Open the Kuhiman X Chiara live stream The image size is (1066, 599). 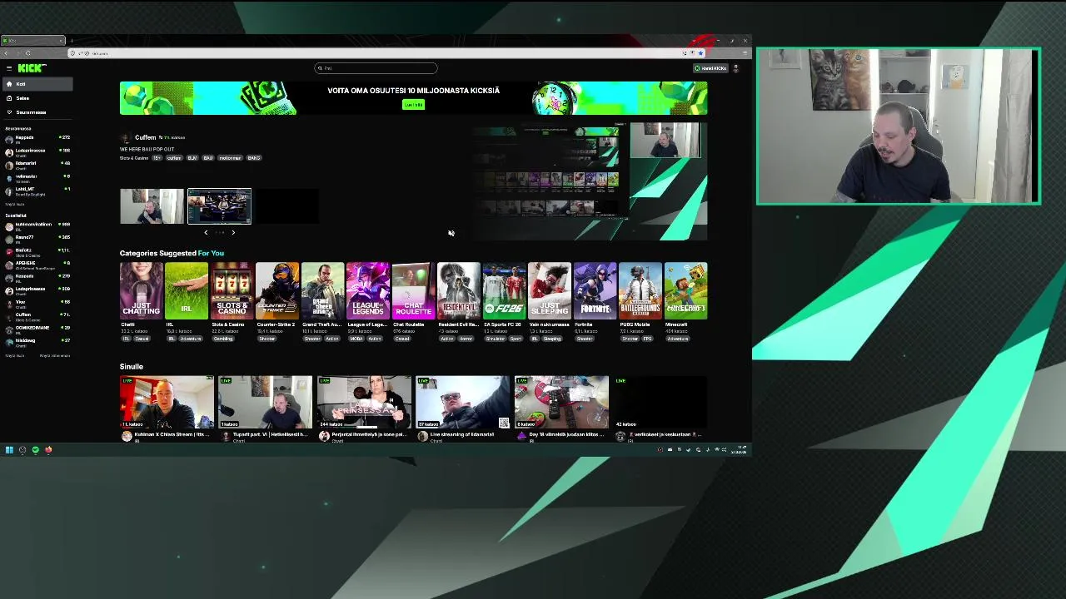[x=167, y=403]
